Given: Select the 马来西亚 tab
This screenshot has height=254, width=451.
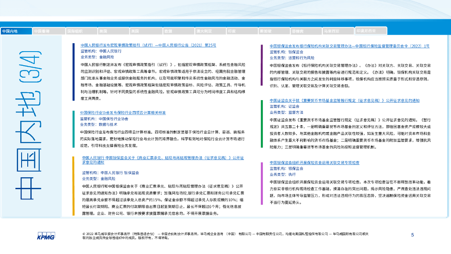Looking at the screenshot, I should pos(338,31).
